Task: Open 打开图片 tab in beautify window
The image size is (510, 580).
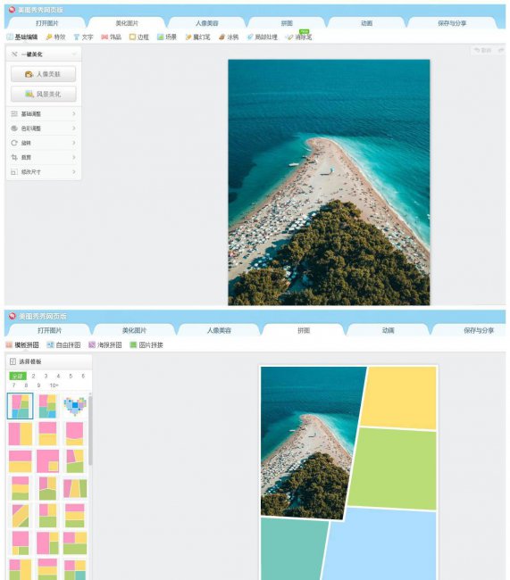Action: click(47, 23)
